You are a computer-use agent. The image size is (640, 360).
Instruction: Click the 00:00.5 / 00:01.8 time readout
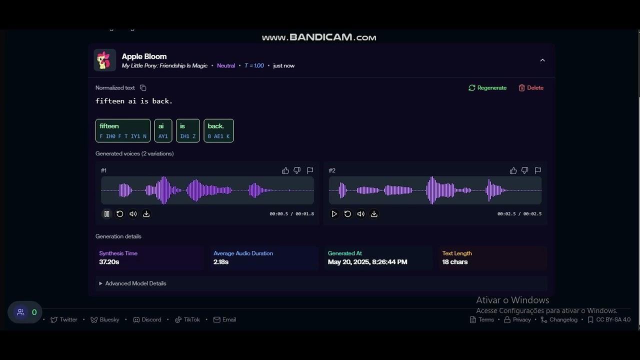(291, 214)
